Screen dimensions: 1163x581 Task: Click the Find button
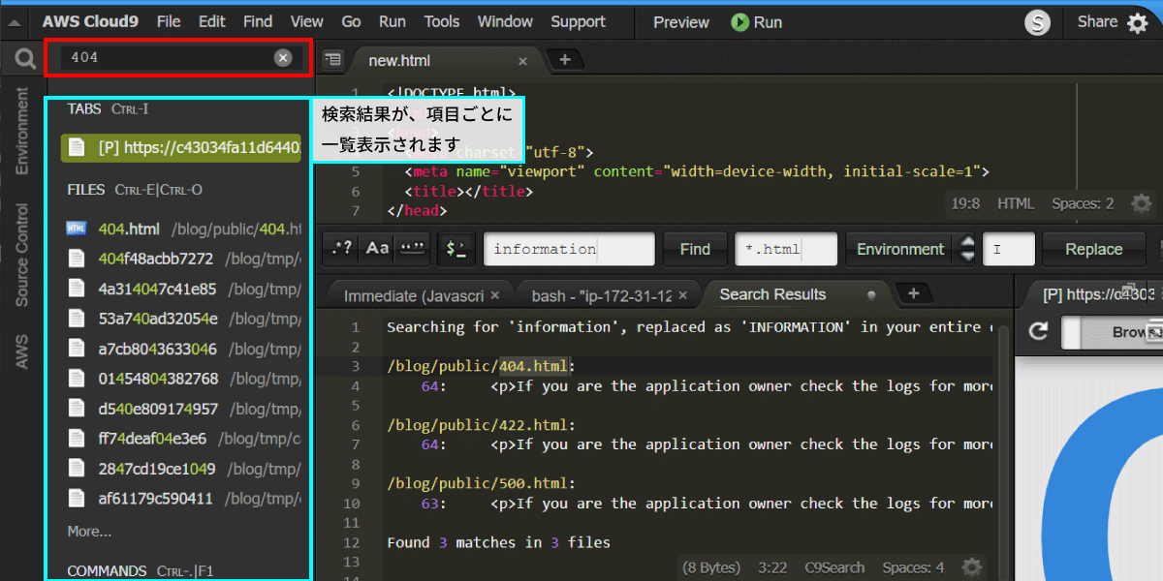click(x=695, y=249)
